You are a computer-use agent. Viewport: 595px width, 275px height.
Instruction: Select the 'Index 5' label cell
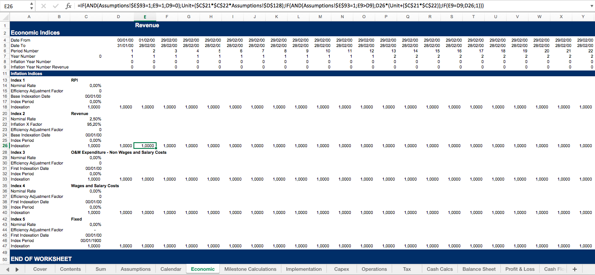click(x=18, y=219)
